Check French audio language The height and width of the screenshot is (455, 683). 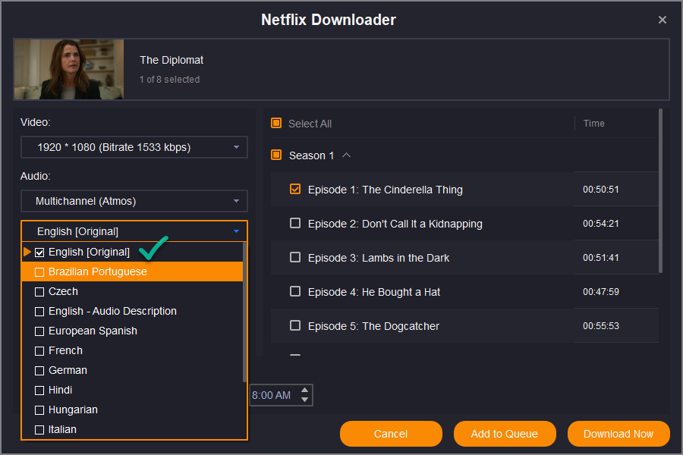[39, 351]
